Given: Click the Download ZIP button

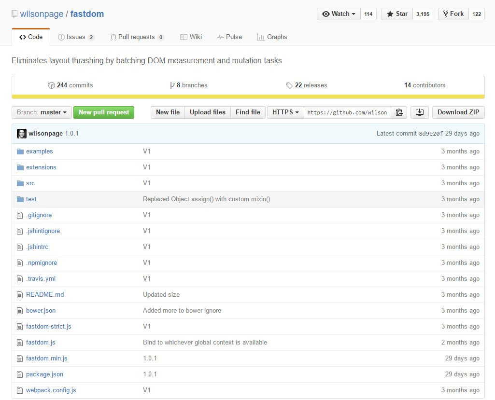Looking at the screenshot, I should [x=458, y=112].
